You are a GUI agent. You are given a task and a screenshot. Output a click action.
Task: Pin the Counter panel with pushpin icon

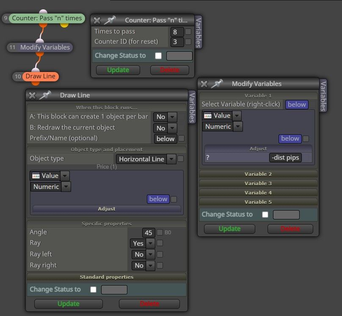tap(110, 20)
